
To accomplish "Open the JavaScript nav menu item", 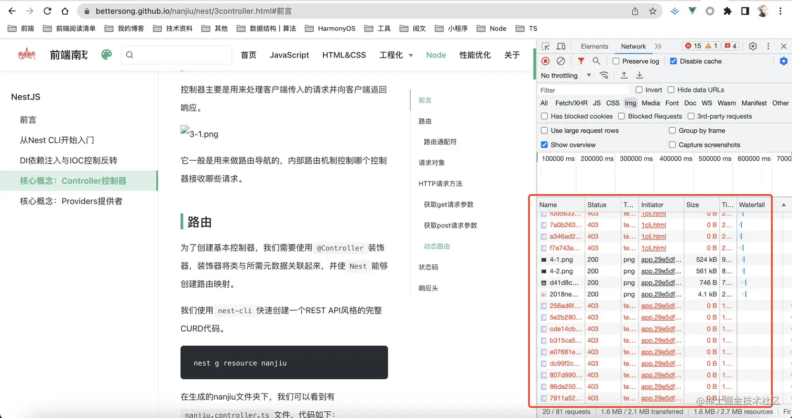I will [289, 55].
